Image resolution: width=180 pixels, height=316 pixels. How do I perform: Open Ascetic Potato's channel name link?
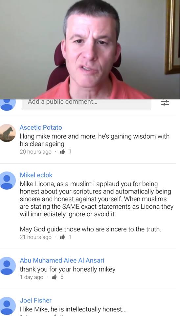41,127
